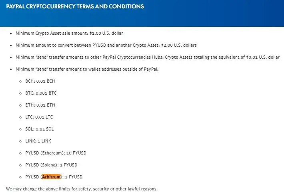
Task: Click the LINK: 1 LINK list item
Action: 38,141
